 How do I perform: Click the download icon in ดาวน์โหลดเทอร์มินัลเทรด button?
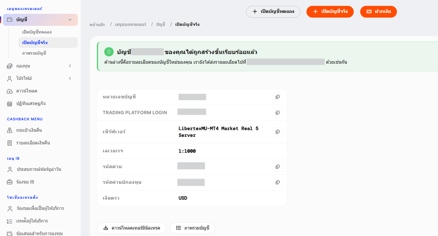[x=106, y=228]
